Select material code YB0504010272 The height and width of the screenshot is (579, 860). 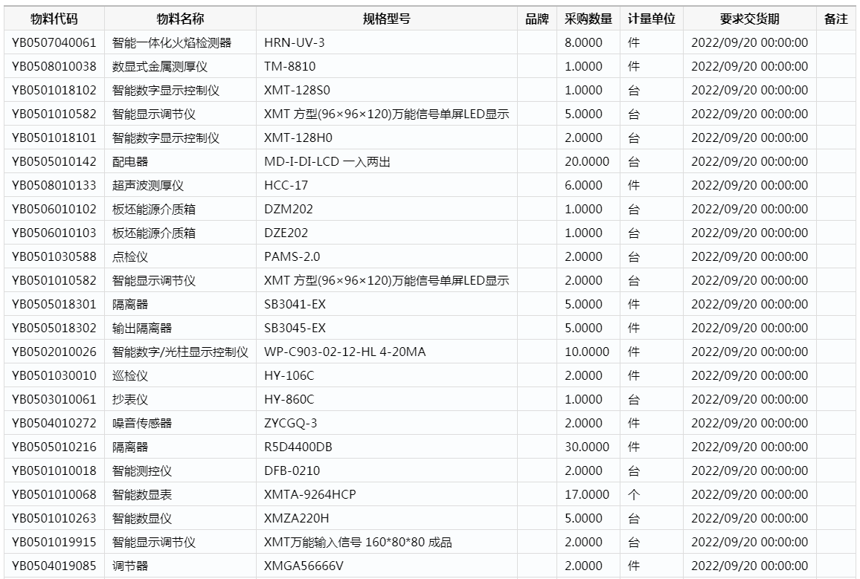click(x=54, y=424)
